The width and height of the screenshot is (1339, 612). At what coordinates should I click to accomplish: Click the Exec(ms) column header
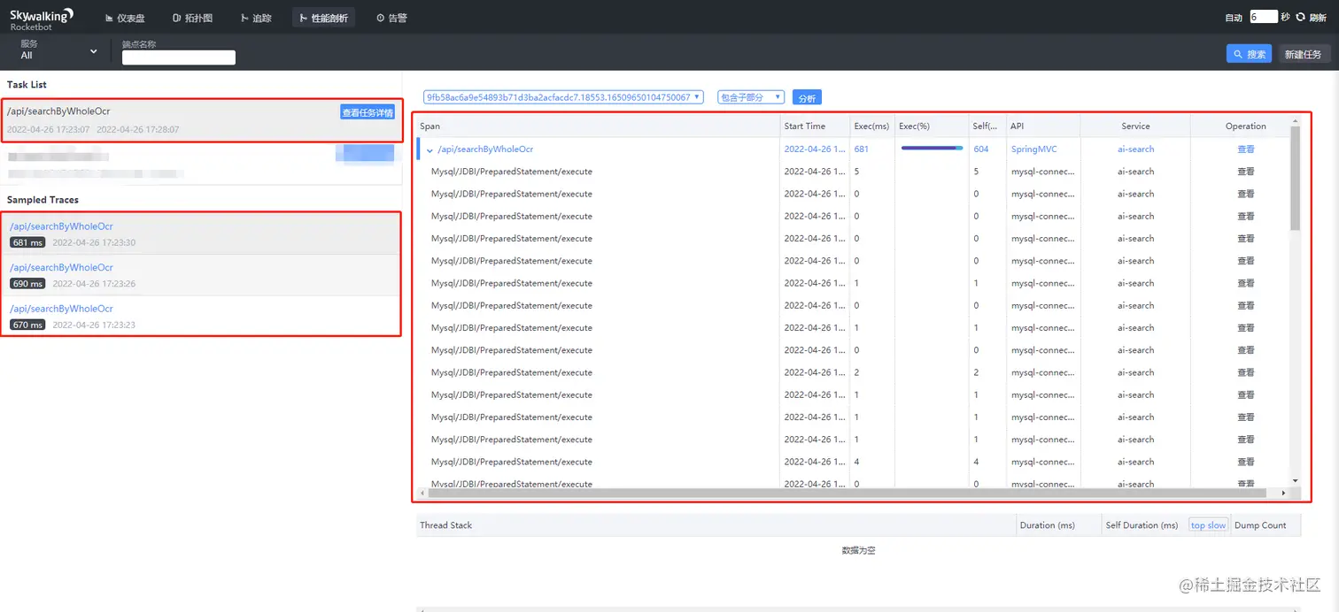click(x=872, y=126)
